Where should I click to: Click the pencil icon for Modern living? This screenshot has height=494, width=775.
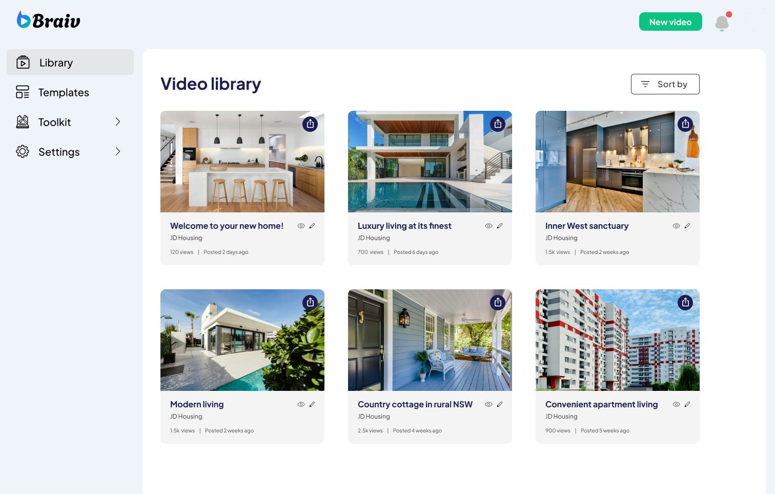pos(312,404)
